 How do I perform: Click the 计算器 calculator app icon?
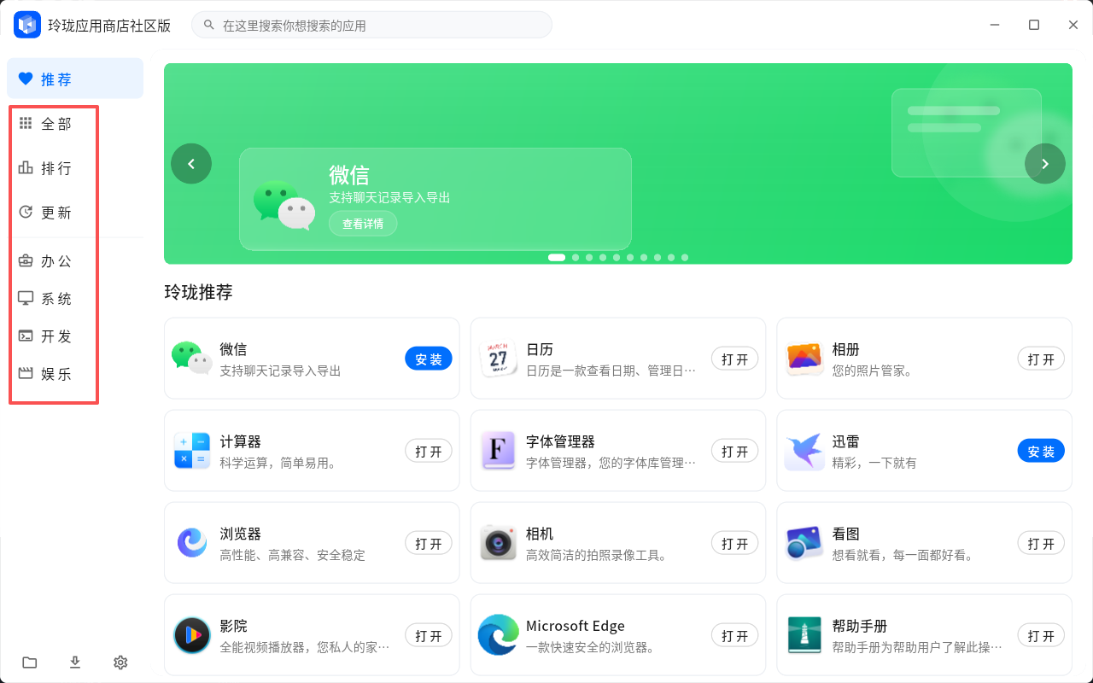tap(191, 451)
